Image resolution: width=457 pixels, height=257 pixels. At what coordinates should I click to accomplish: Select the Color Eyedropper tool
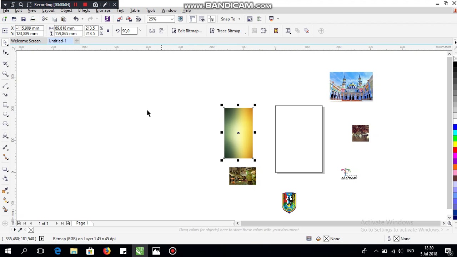pyautogui.click(x=5, y=190)
